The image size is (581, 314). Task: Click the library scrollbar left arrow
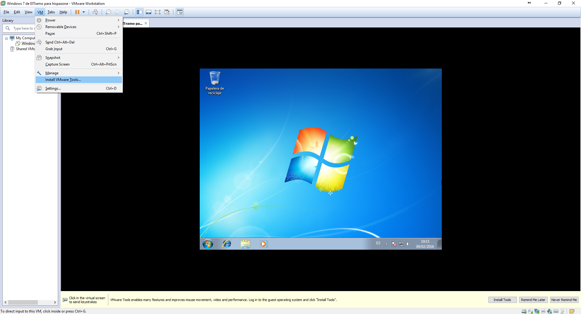[x=5, y=302]
